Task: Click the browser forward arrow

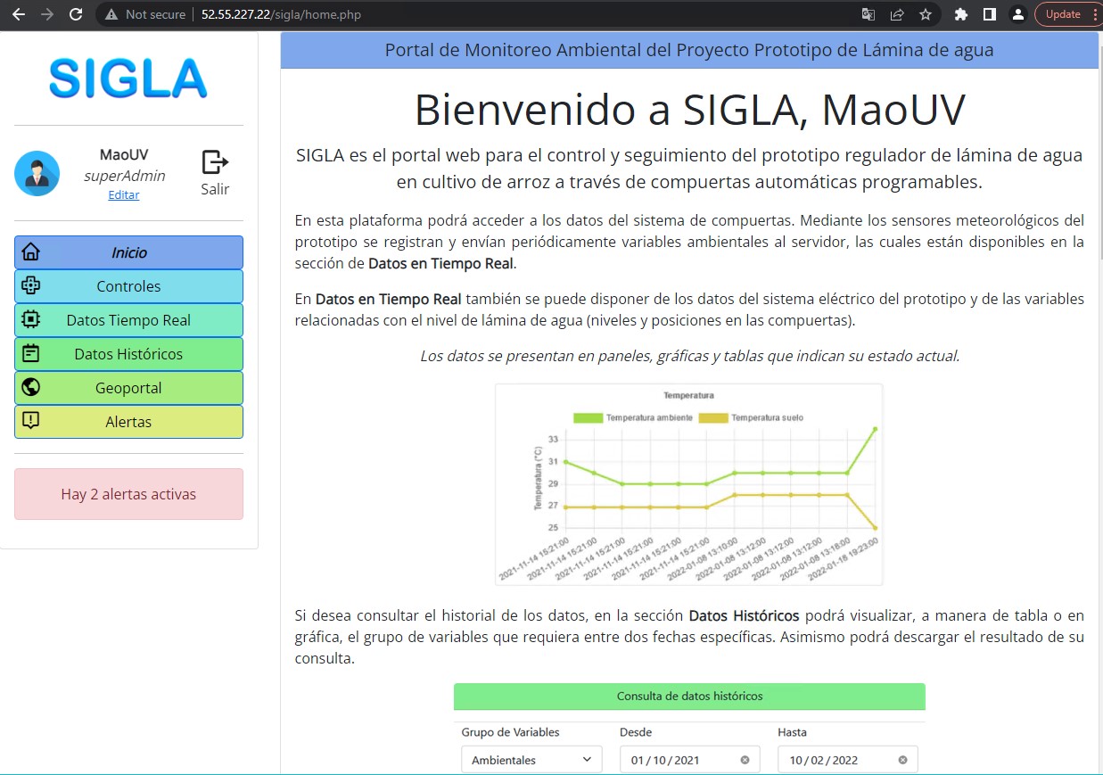Action: pos(47,14)
